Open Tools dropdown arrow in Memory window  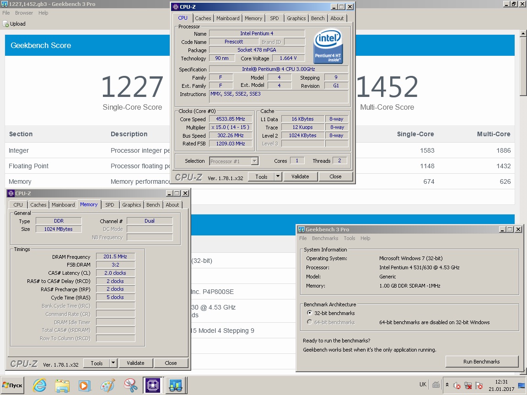point(113,363)
